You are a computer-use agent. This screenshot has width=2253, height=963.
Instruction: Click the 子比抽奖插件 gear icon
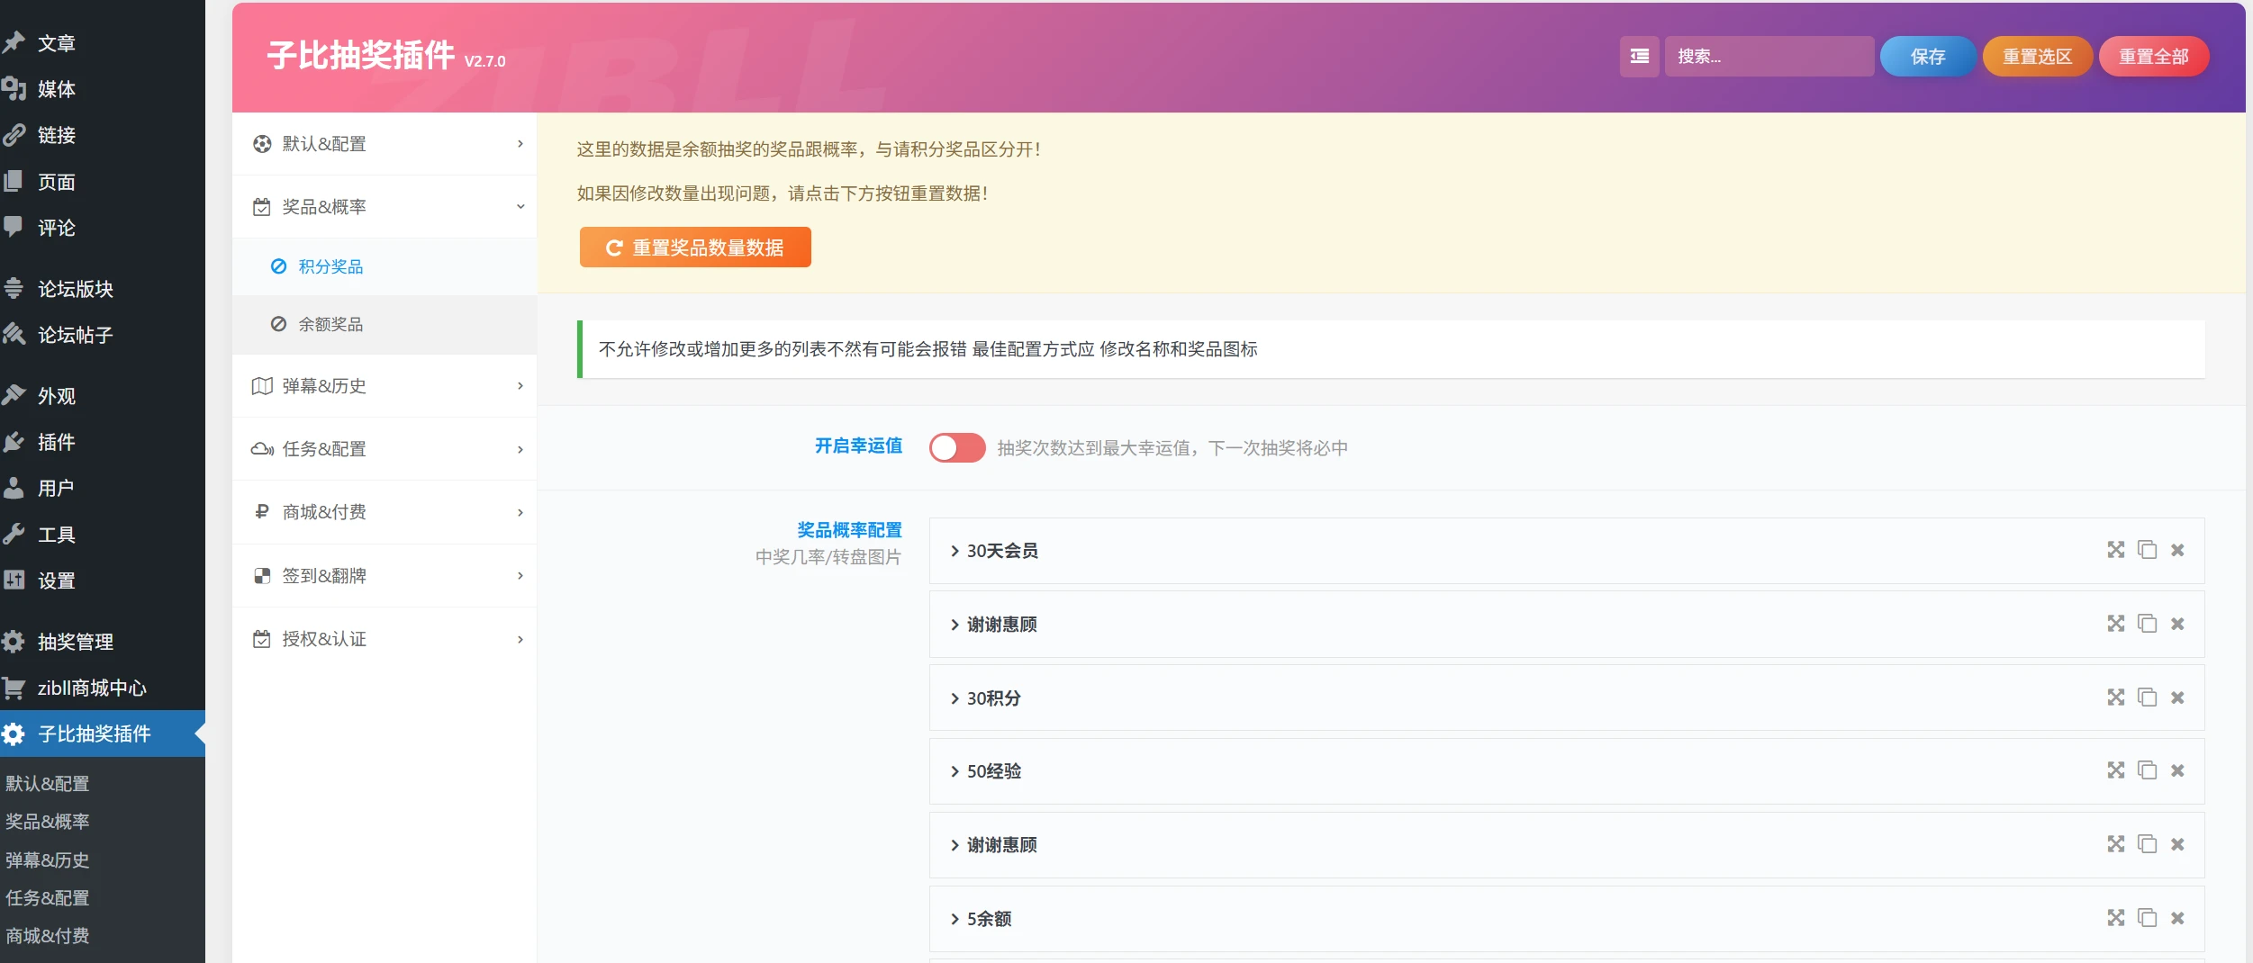coord(14,734)
